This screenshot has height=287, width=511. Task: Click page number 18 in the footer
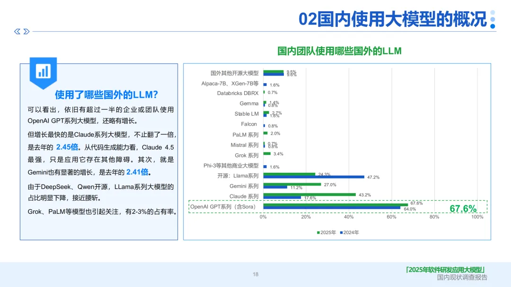pyautogui.click(x=255, y=274)
